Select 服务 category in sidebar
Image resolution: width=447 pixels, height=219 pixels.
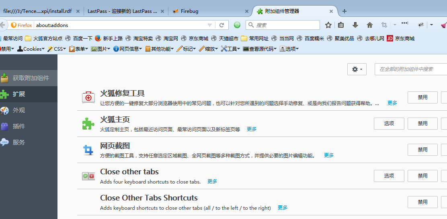click(x=29, y=142)
